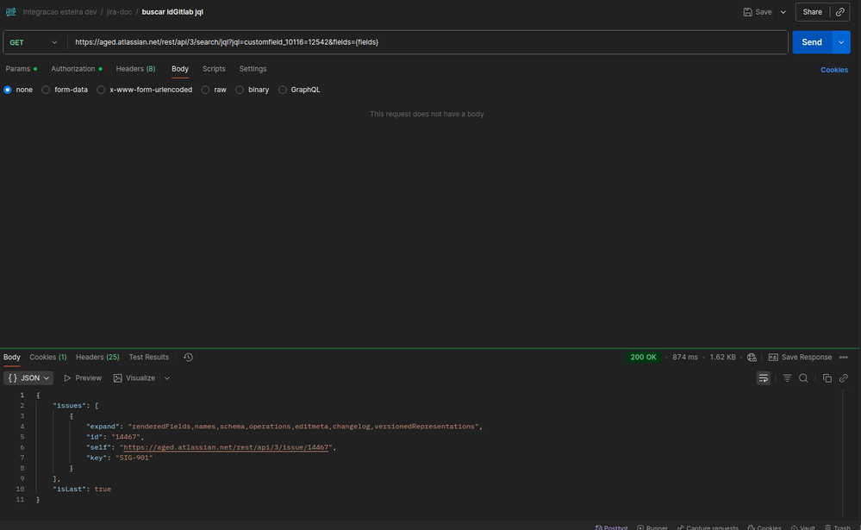Image resolution: width=861 pixels, height=530 pixels.
Task: Click the Preview response button
Action: pyautogui.click(x=83, y=377)
